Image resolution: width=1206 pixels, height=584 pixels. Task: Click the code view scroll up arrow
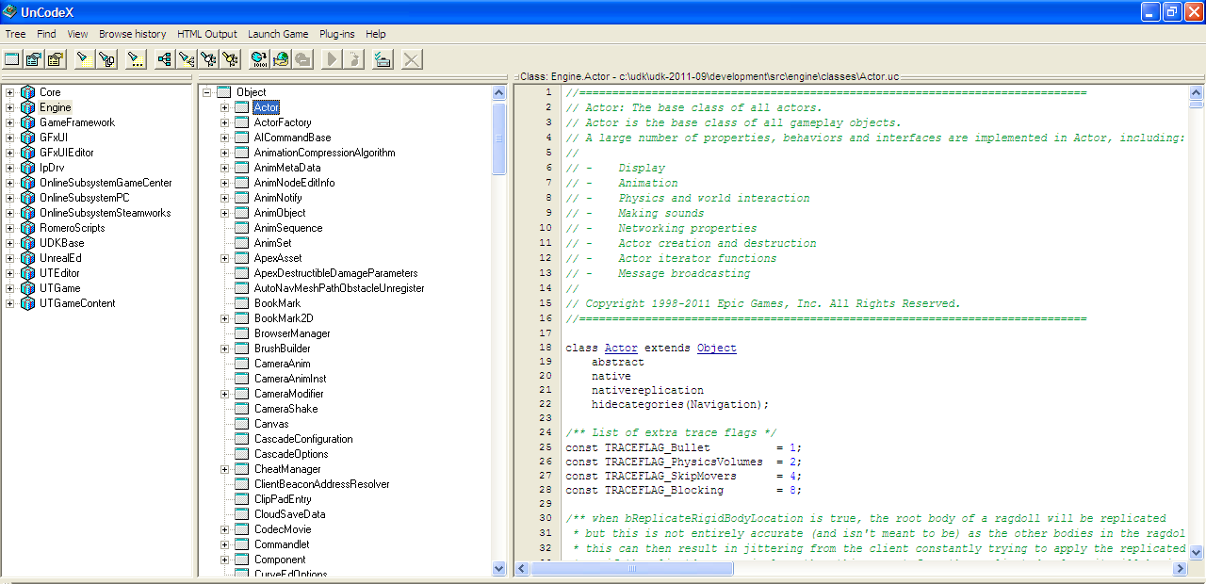(x=1197, y=92)
